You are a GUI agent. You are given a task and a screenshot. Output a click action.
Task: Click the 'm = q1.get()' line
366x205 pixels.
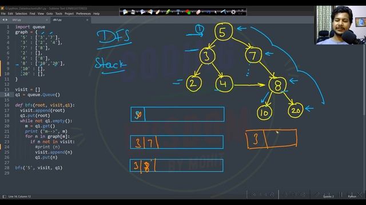tap(40, 126)
